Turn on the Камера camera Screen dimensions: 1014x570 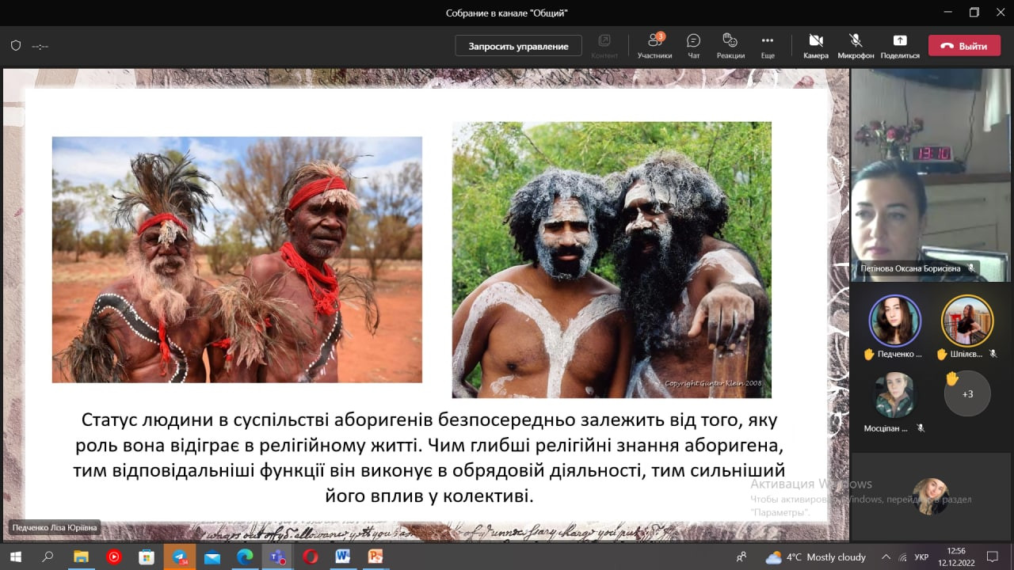(815, 45)
